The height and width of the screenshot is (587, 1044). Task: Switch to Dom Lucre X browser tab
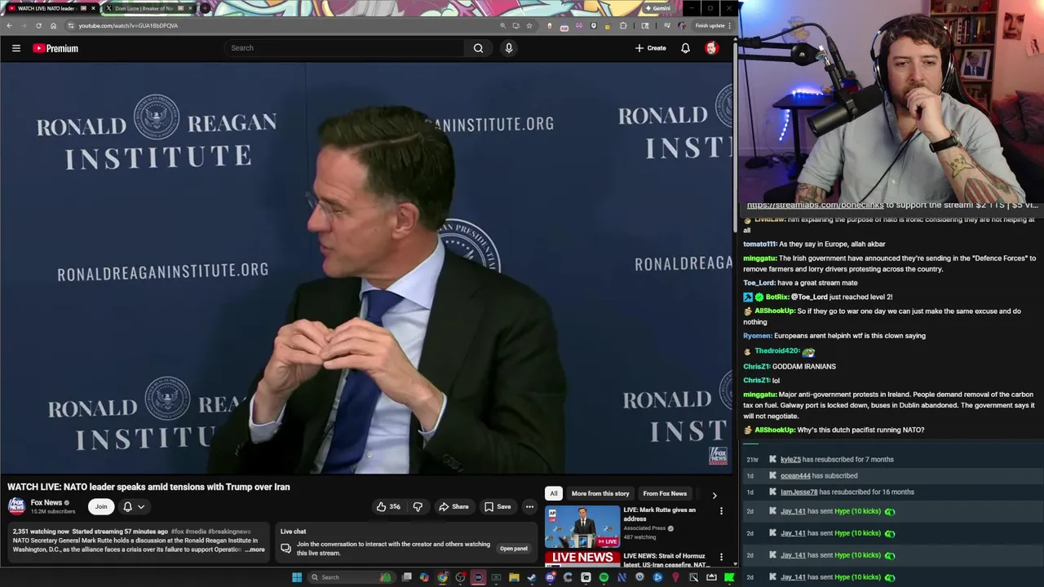coord(145,8)
